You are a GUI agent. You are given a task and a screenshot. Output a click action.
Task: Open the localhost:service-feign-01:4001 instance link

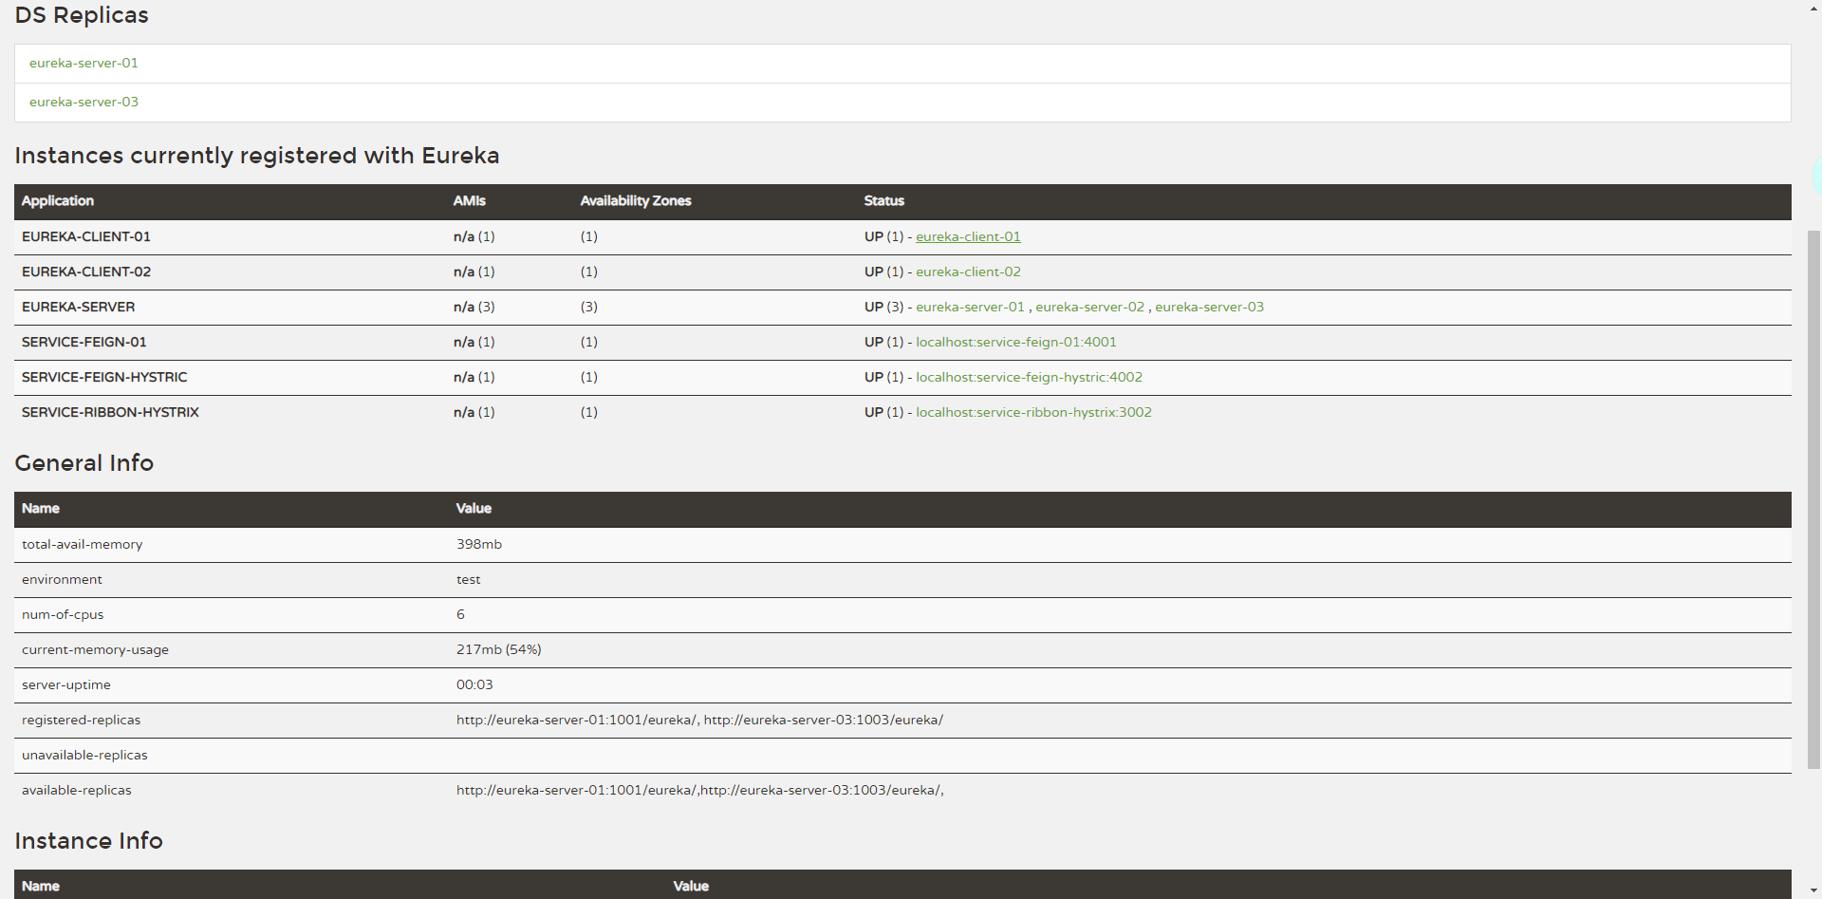coord(1015,342)
